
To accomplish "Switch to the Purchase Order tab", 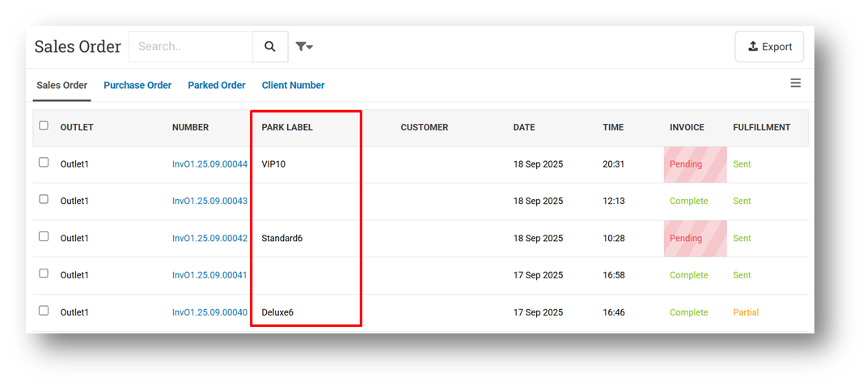I will click(137, 85).
